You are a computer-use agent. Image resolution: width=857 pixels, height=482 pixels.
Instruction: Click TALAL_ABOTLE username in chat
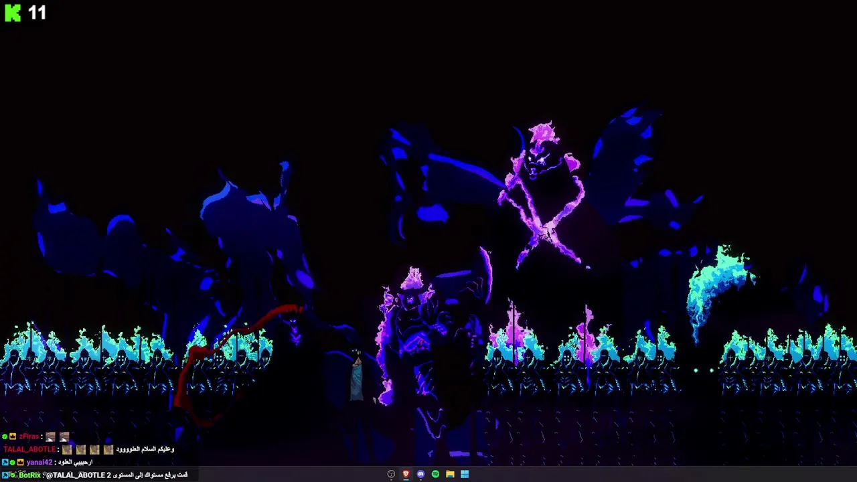point(29,449)
